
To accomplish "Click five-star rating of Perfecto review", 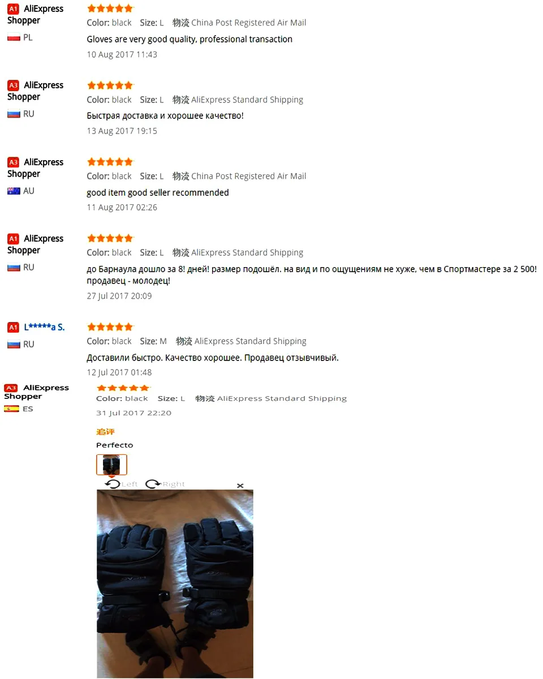I will click(x=123, y=388).
